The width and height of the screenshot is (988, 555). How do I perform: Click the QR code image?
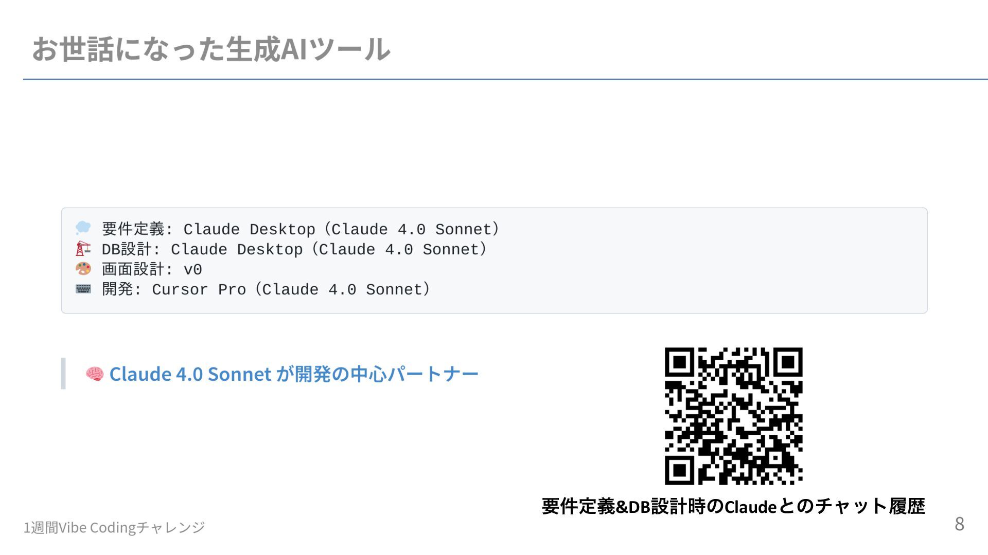tap(733, 416)
